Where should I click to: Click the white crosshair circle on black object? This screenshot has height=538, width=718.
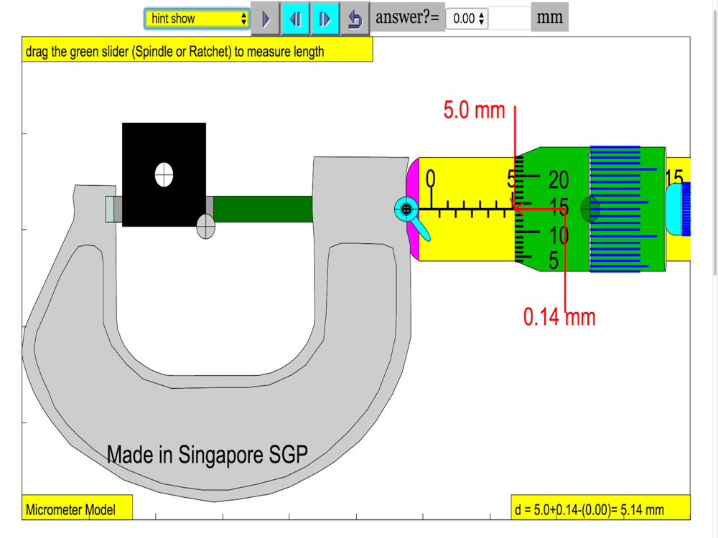coord(164,175)
